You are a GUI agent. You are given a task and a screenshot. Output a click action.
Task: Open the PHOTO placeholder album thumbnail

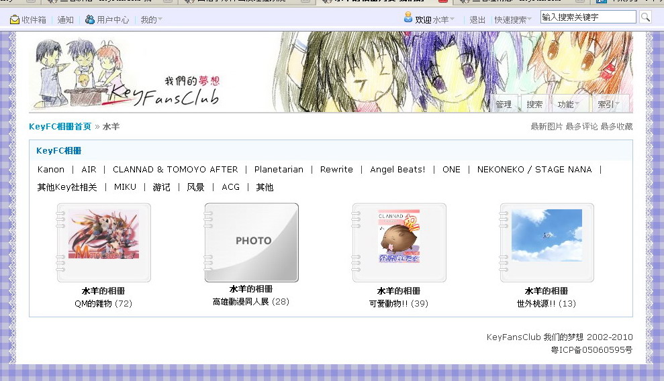252,242
